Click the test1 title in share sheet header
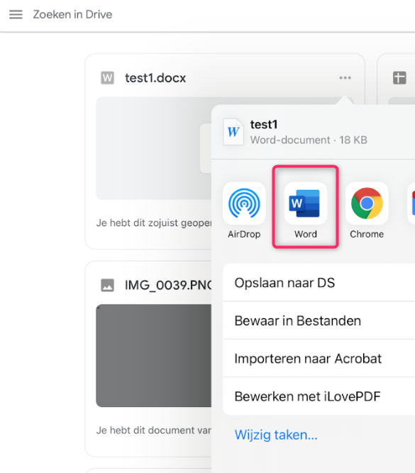Image resolution: width=415 pixels, height=473 pixels. click(x=264, y=124)
